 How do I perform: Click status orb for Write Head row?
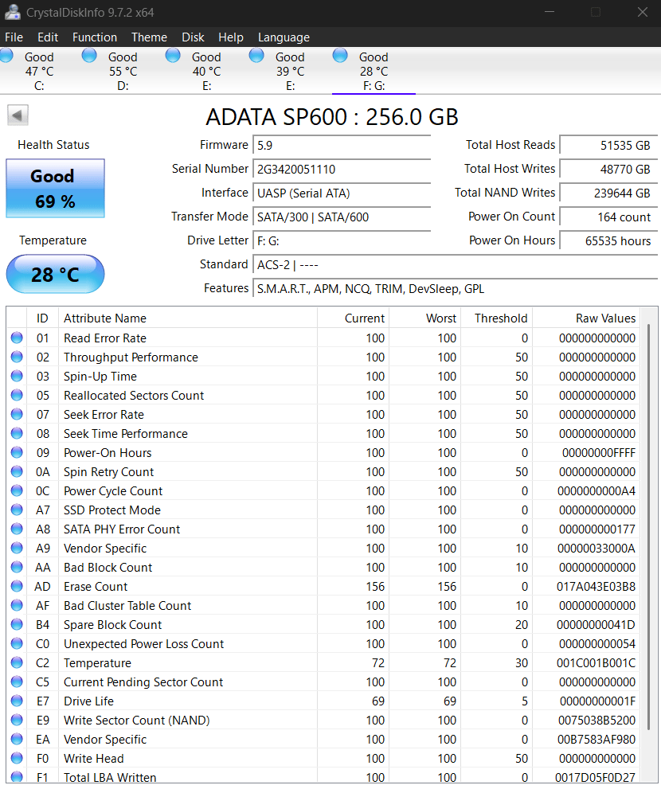[x=17, y=758]
